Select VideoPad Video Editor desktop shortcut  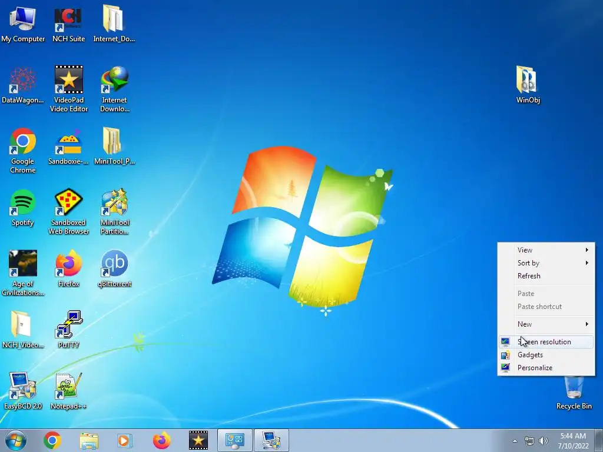pyautogui.click(x=69, y=89)
